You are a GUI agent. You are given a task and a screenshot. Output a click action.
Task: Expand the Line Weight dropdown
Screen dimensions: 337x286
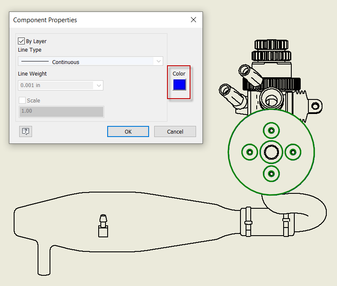pyautogui.click(x=61, y=85)
